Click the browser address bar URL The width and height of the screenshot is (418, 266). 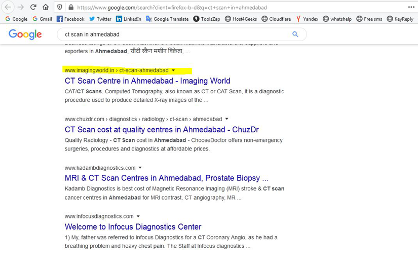pos(172,8)
